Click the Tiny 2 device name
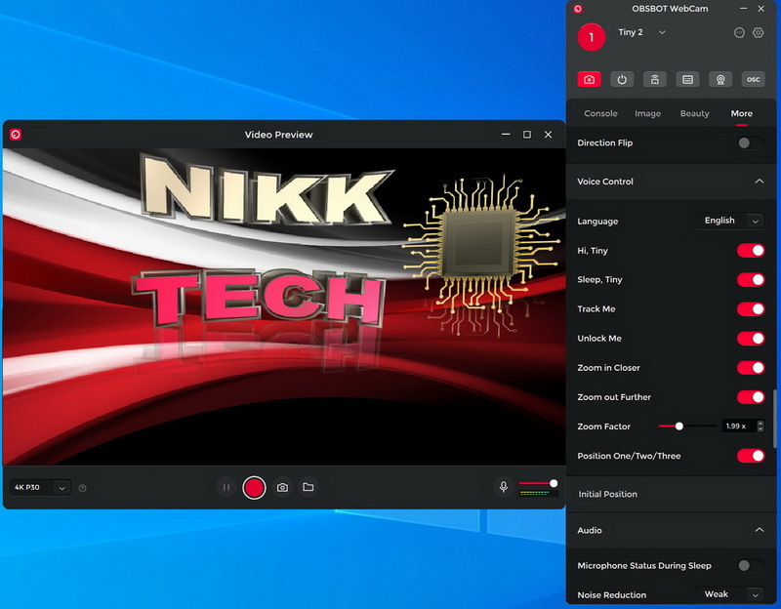Image resolution: width=781 pixels, height=609 pixels. 631,32
